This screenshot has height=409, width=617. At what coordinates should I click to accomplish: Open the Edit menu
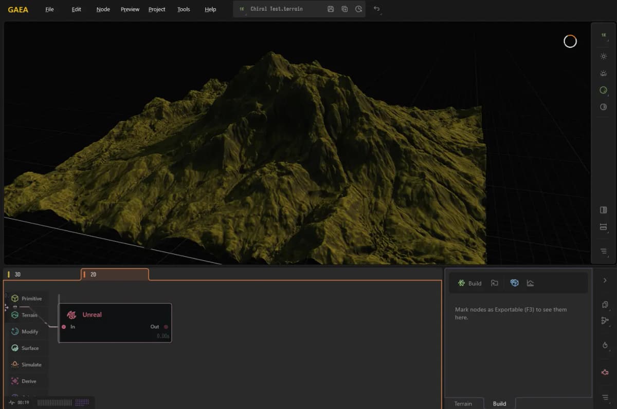coord(76,9)
